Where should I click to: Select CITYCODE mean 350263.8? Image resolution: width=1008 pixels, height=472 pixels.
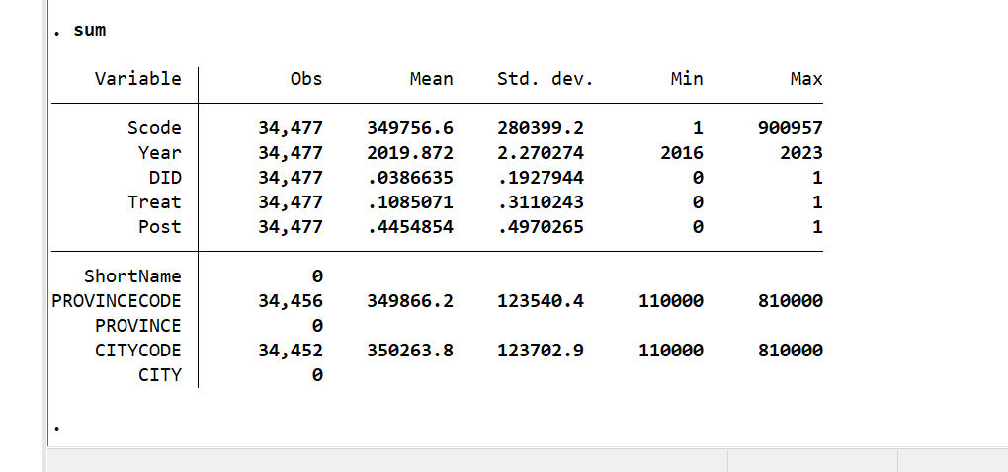(x=410, y=351)
